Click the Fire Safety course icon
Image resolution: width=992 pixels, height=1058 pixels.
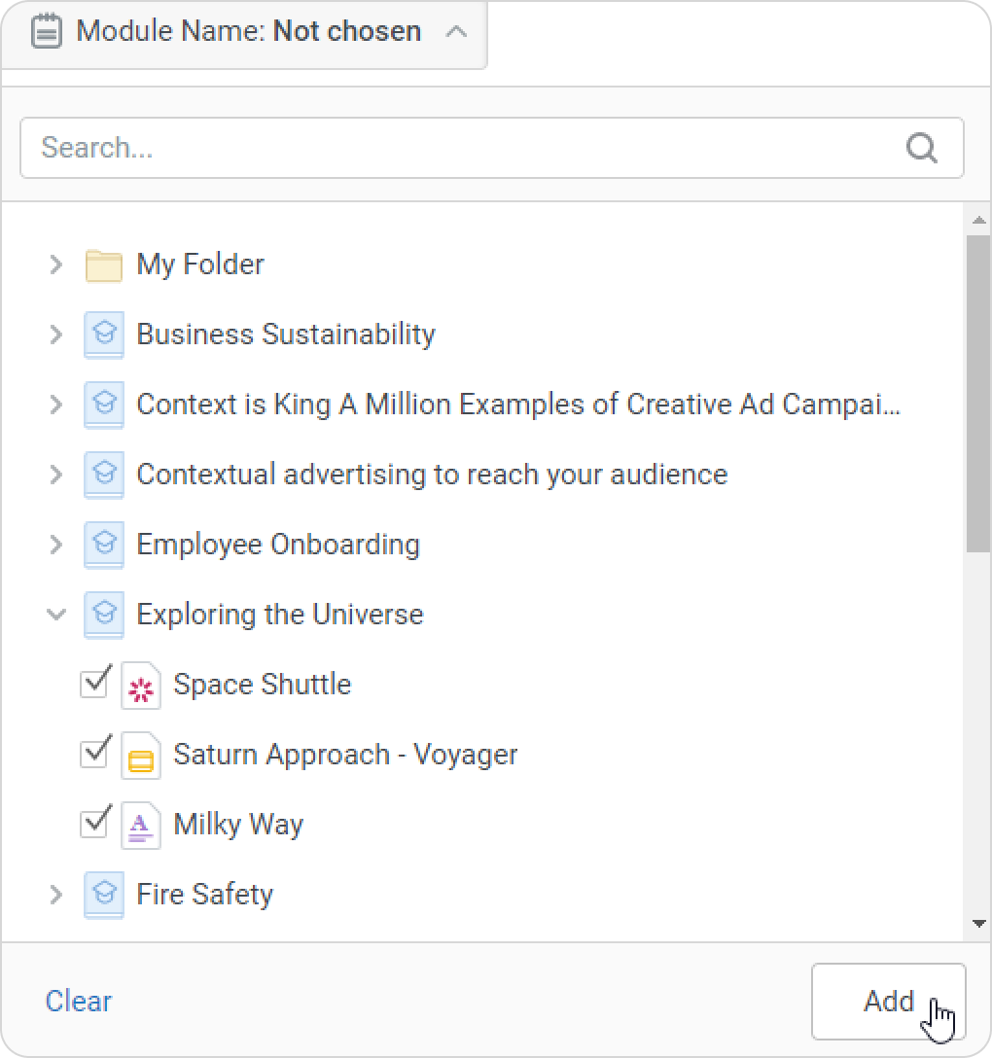103,895
